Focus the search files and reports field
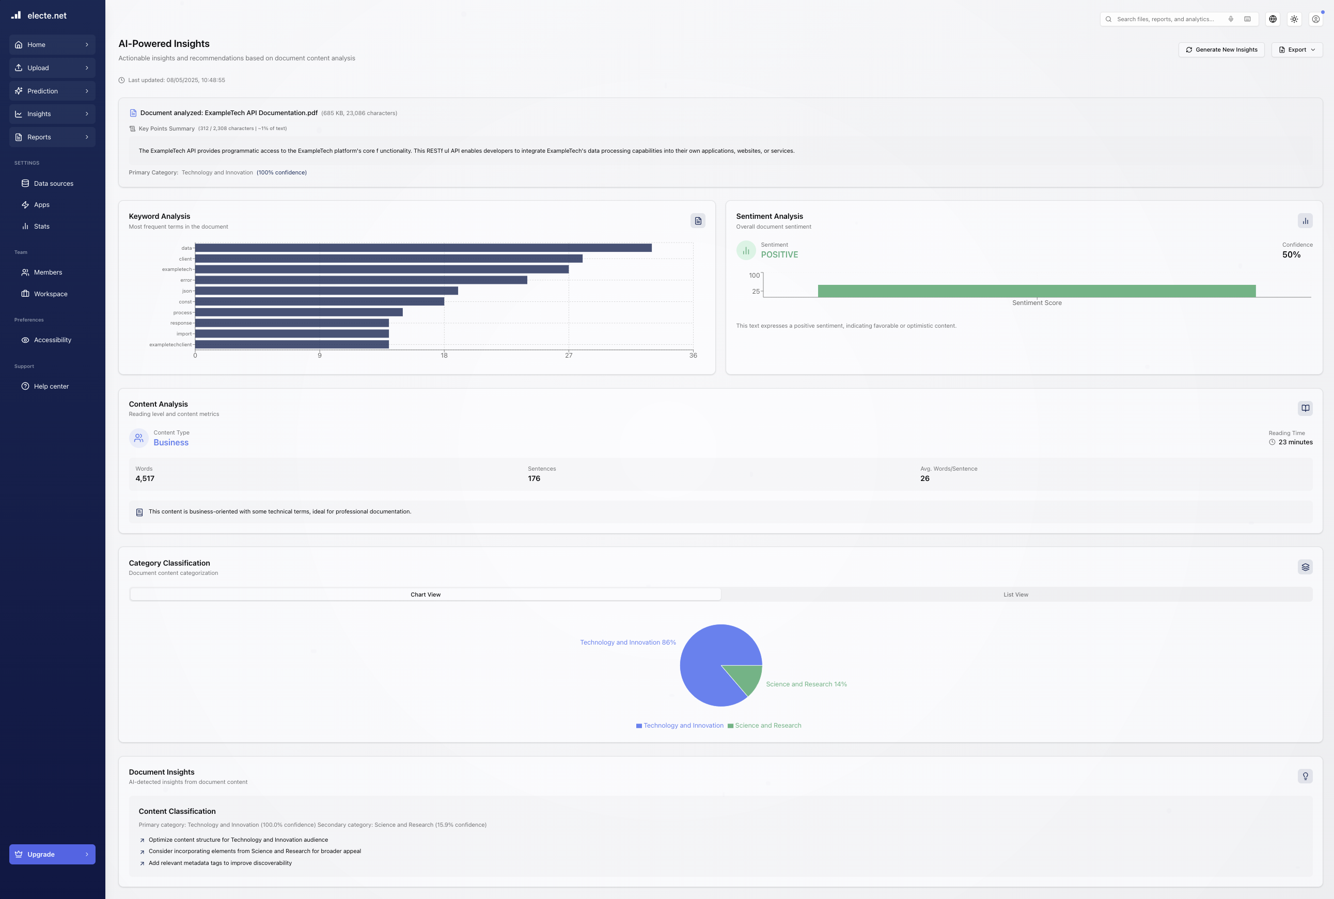Viewport: 1334px width, 899px height. 1165,19
